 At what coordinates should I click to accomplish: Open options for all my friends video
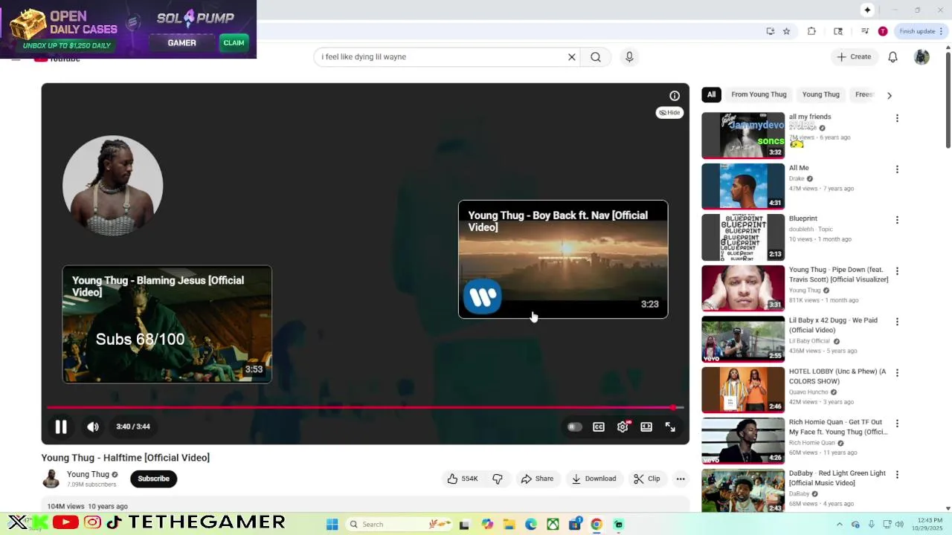pyautogui.click(x=897, y=118)
